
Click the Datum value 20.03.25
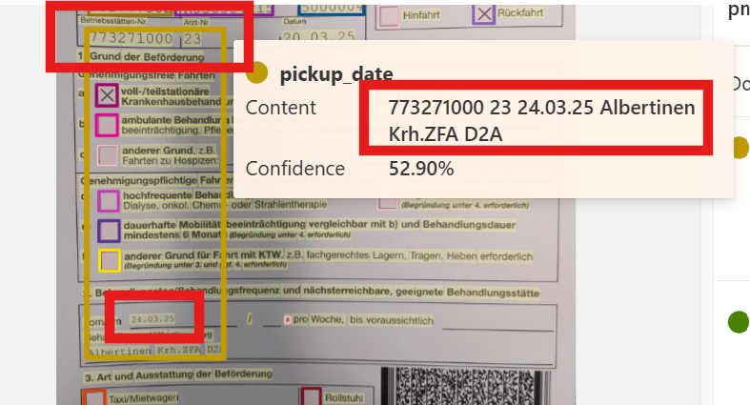click(x=318, y=37)
